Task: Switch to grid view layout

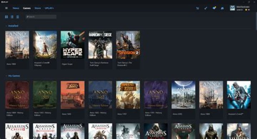Action: tap(6, 17)
